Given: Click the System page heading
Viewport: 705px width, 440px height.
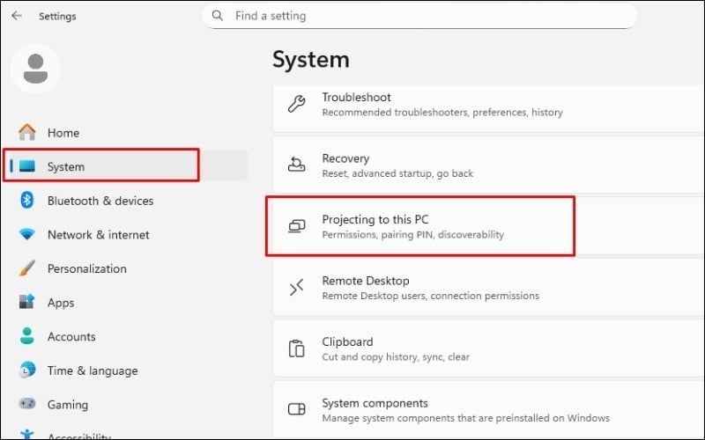Looking at the screenshot, I should point(311,59).
